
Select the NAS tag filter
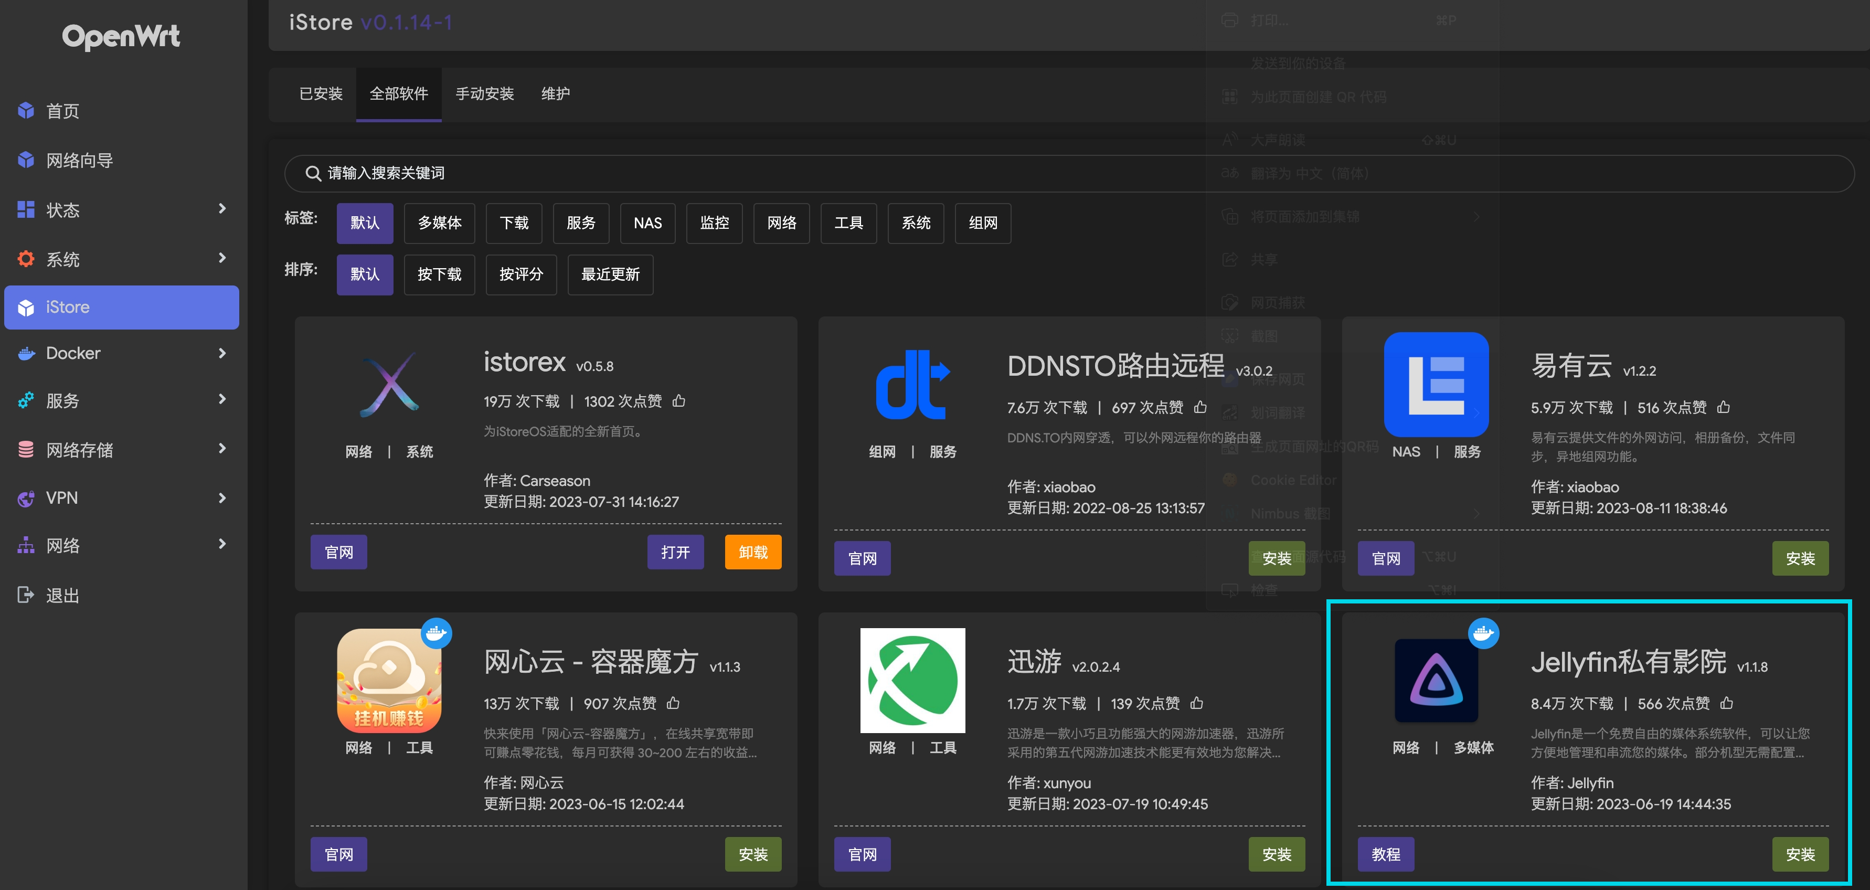tap(647, 223)
